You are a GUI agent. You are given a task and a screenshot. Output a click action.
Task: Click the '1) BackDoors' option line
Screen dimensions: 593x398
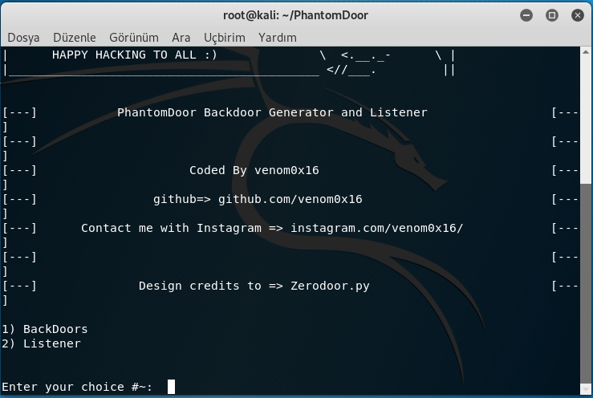coord(45,329)
